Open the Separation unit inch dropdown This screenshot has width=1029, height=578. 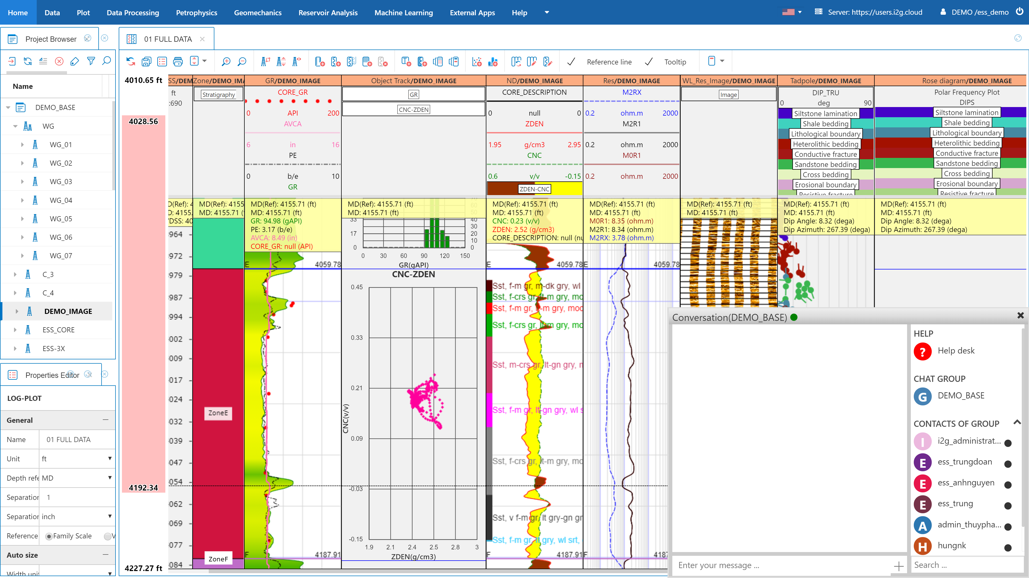pyautogui.click(x=77, y=516)
